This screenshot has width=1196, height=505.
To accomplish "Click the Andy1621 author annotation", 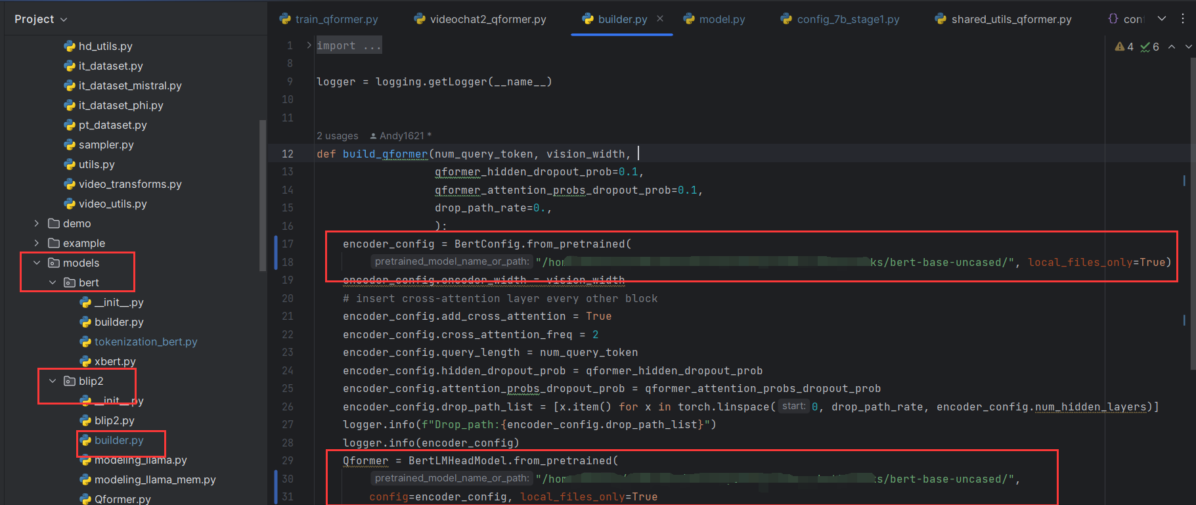I will click(x=401, y=136).
